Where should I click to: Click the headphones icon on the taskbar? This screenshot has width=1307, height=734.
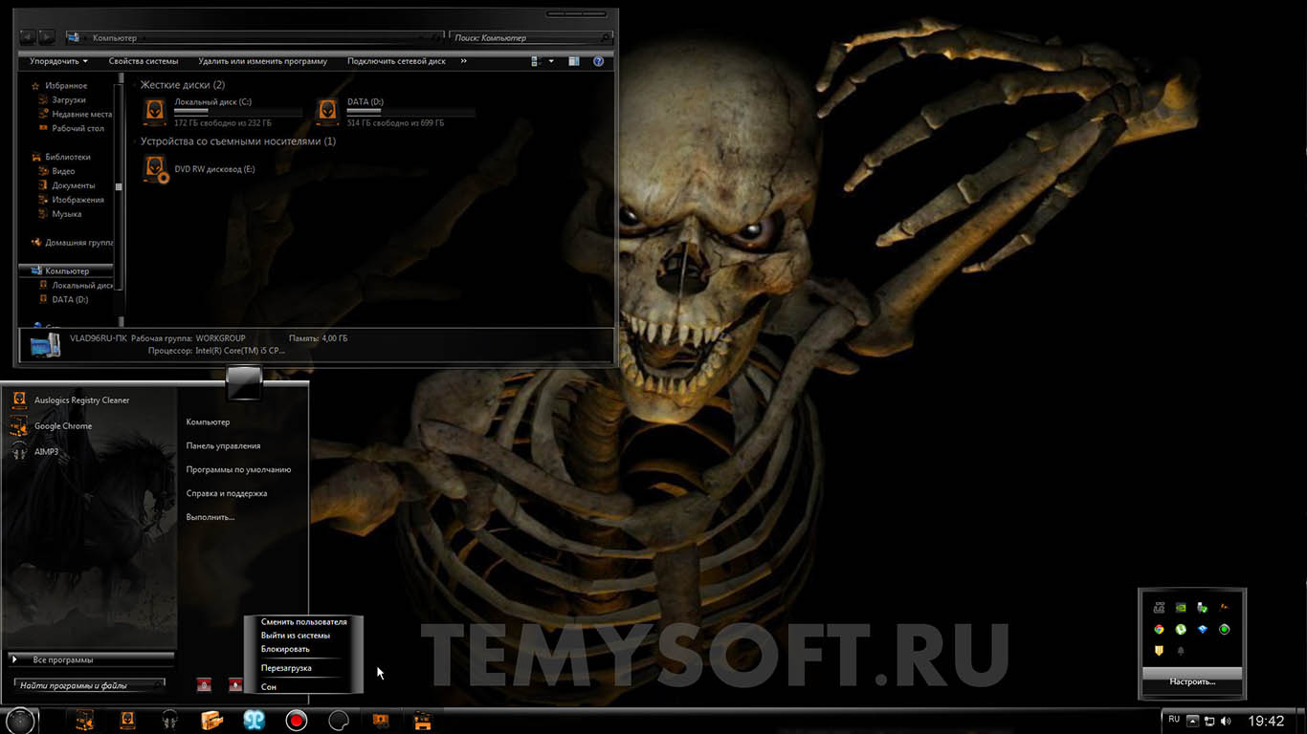170,721
